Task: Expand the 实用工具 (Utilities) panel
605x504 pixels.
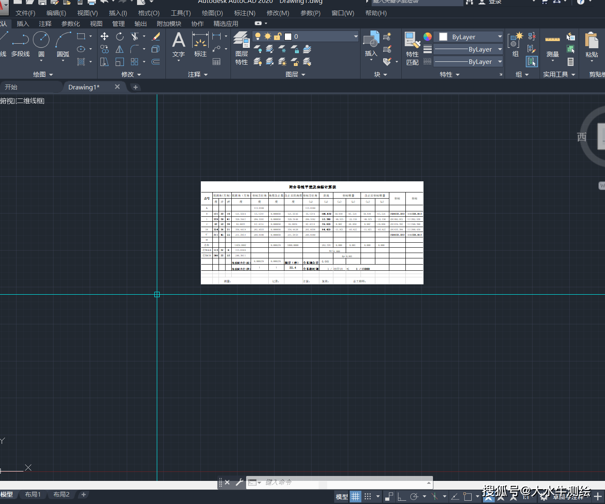Action: click(559, 74)
